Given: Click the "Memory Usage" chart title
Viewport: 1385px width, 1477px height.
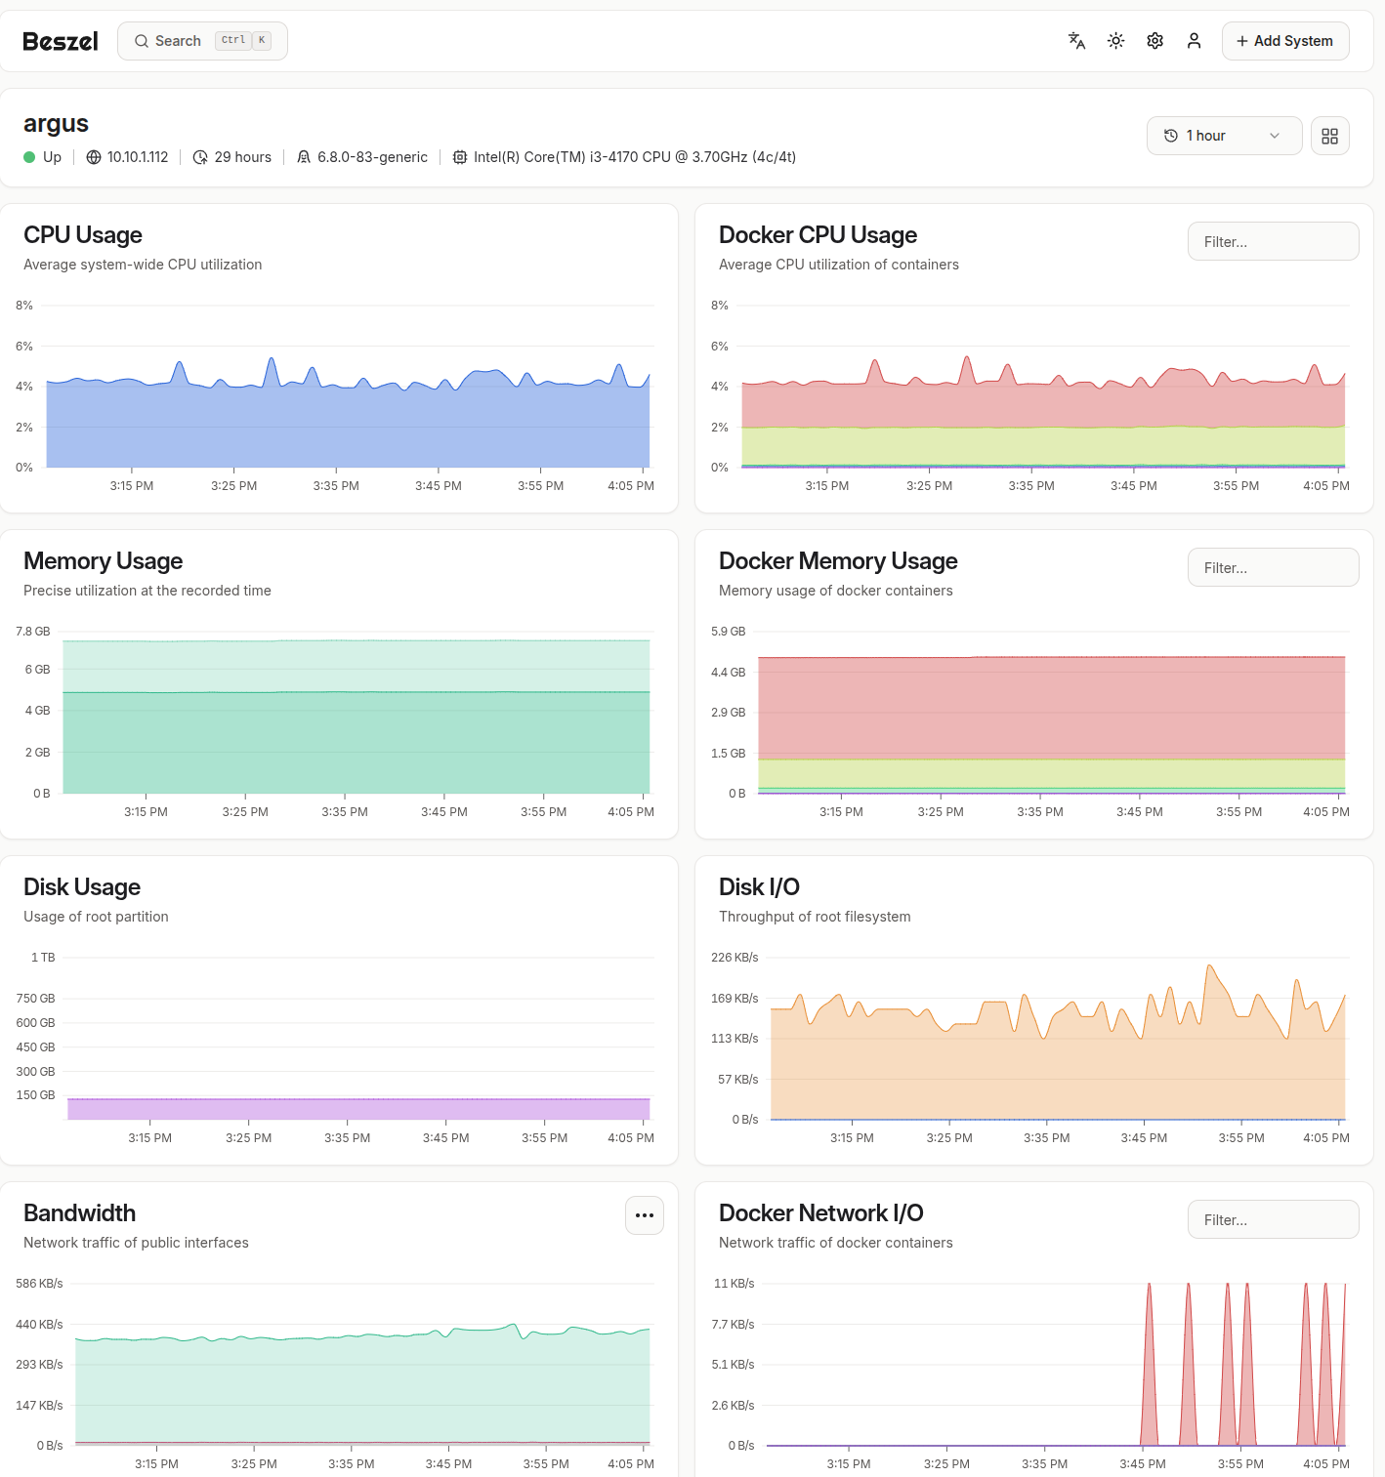Looking at the screenshot, I should [x=103, y=561].
